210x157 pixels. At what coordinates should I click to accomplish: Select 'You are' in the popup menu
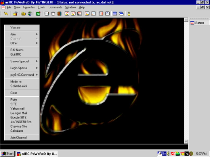[22, 28]
